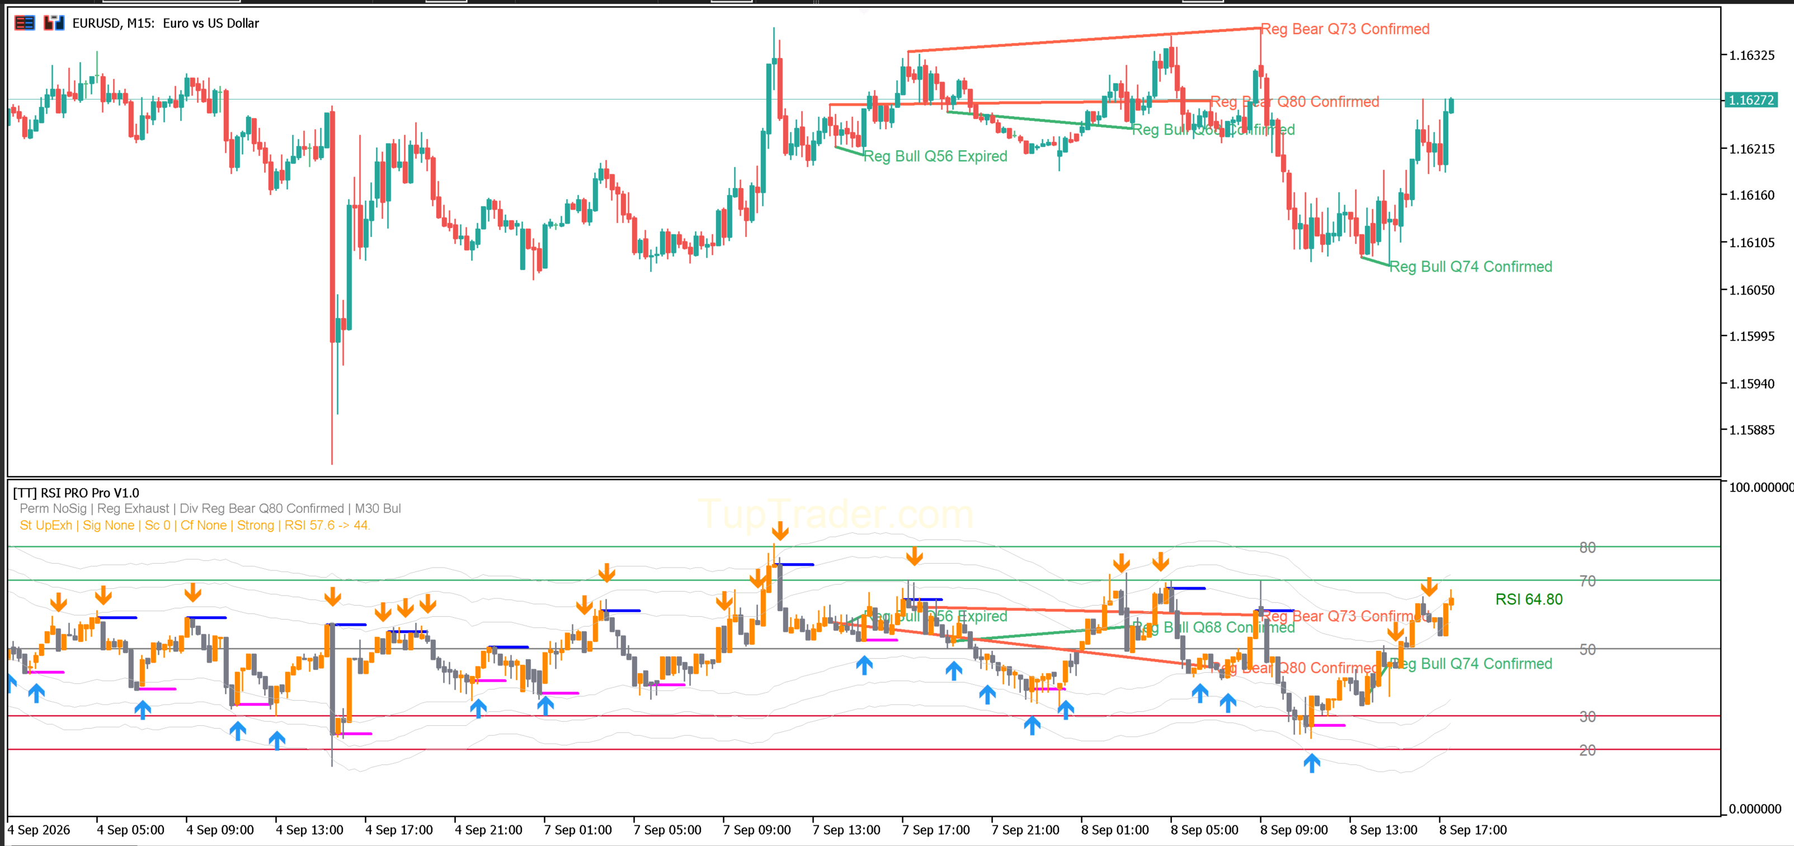1794x846 pixels.
Task: Click the RSI 30 level label
Action: click(1587, 716)
